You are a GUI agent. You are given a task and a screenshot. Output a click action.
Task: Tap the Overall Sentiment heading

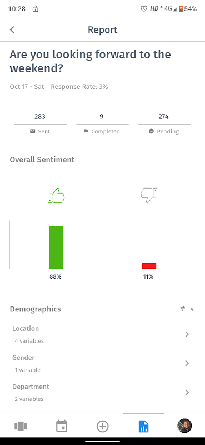[42, 160]
